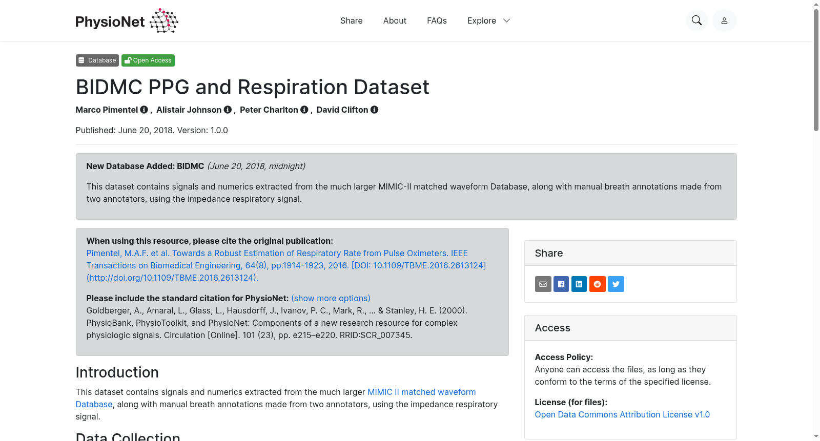Share on Reddit icon
Screen dimensions: 820x441
pos(598,284)
